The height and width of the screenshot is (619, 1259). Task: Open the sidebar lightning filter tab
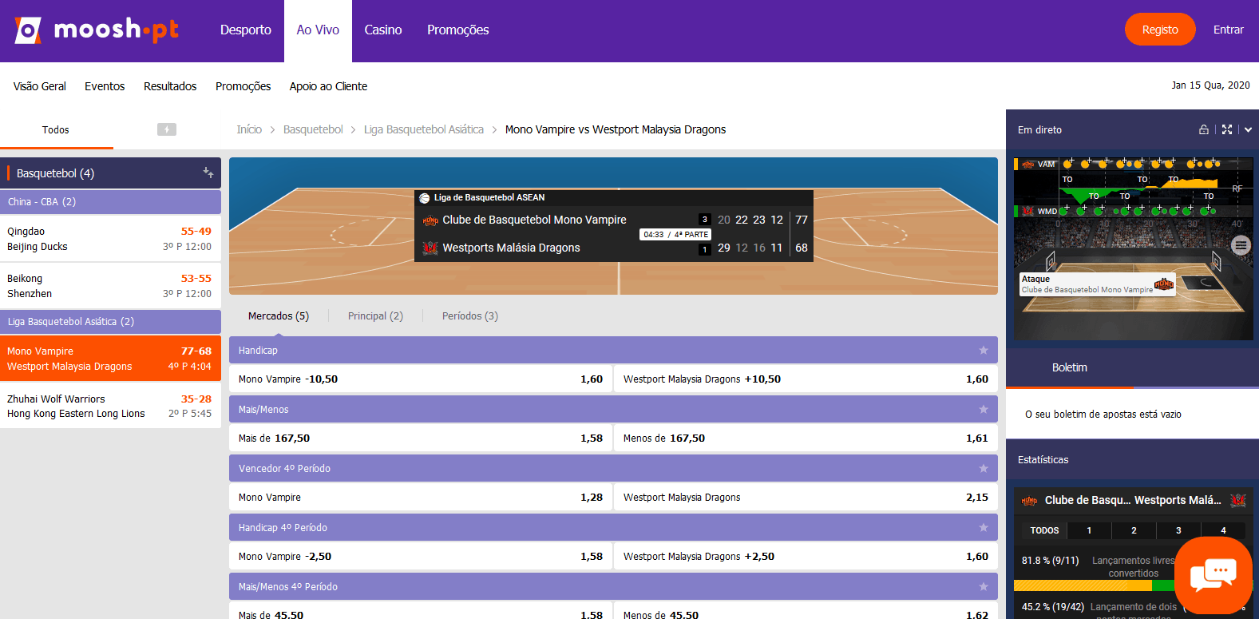tap(166, 129)
